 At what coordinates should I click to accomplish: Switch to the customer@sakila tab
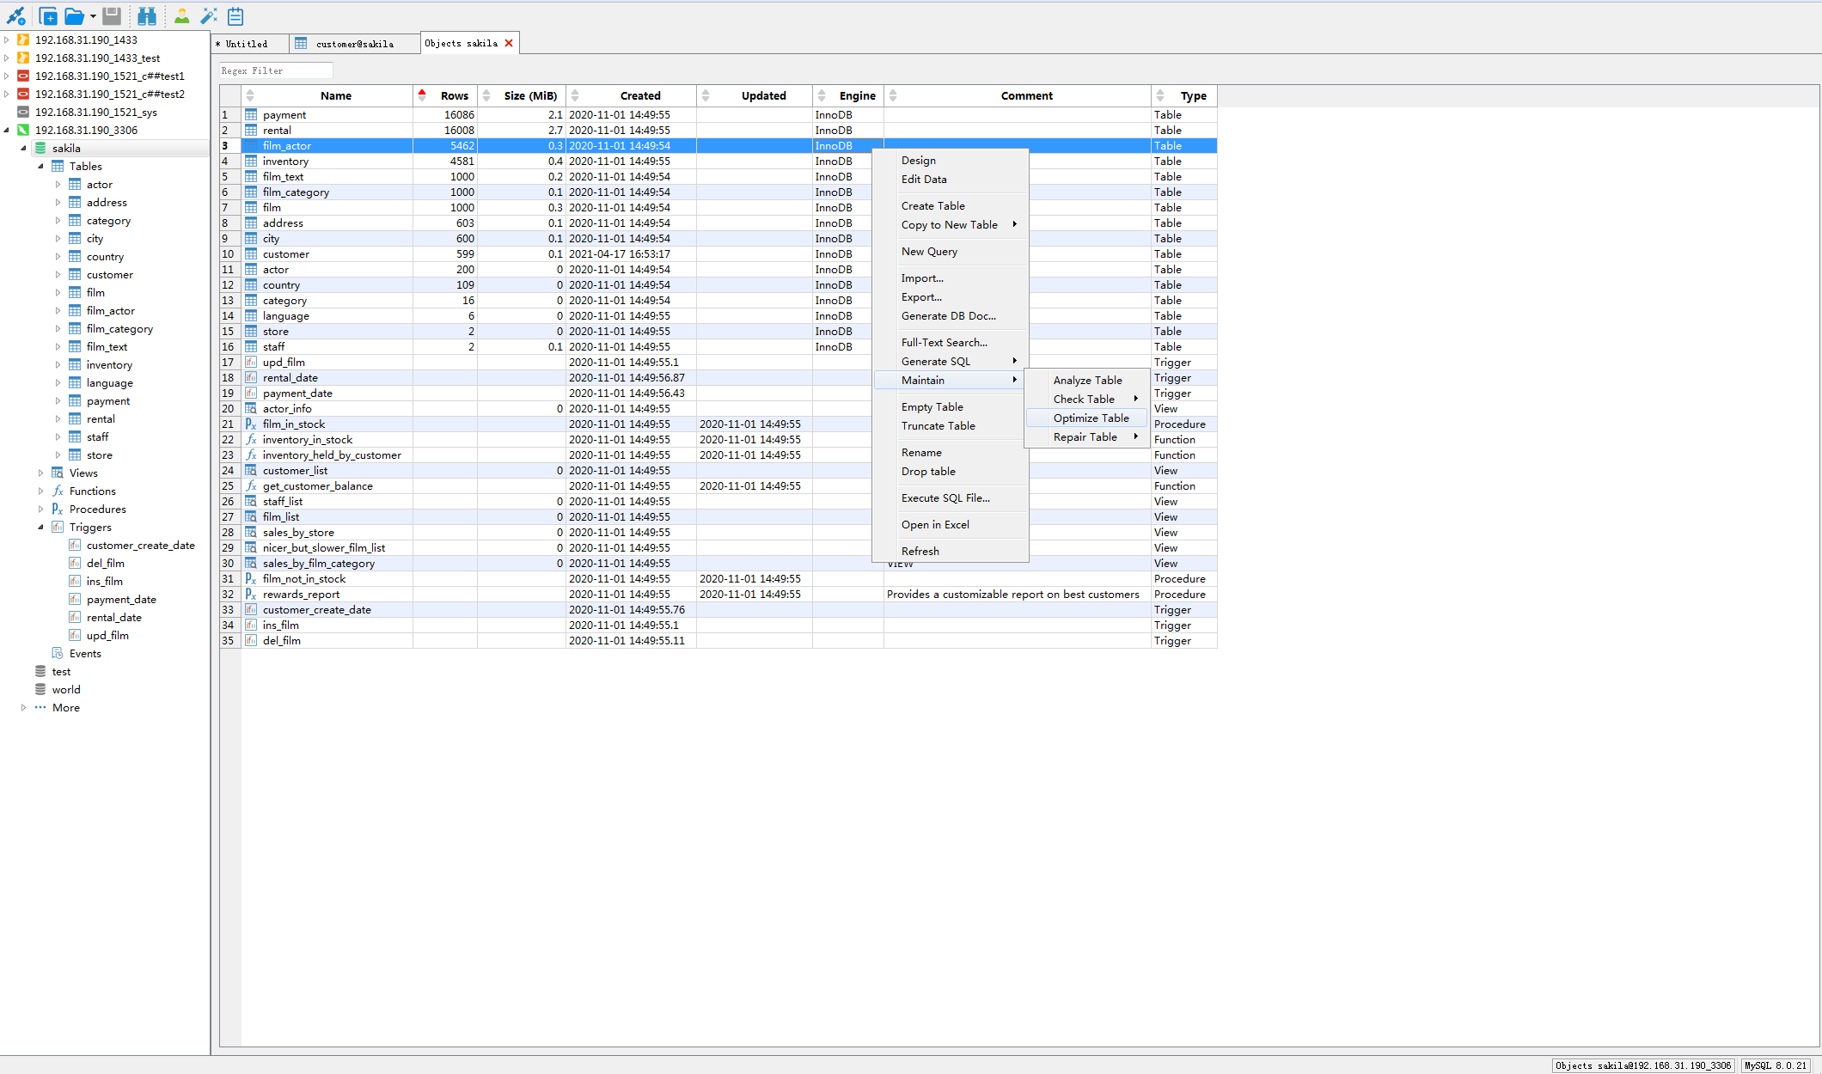(x=354, y=43)
